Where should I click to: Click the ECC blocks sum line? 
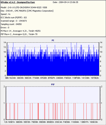point(14,17)
